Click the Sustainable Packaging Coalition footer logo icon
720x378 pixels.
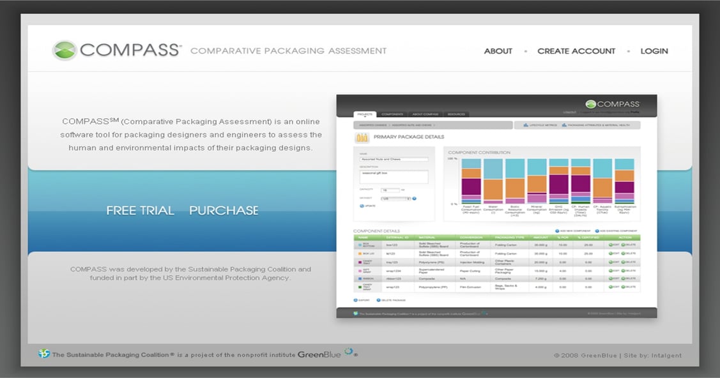[43, 354]
